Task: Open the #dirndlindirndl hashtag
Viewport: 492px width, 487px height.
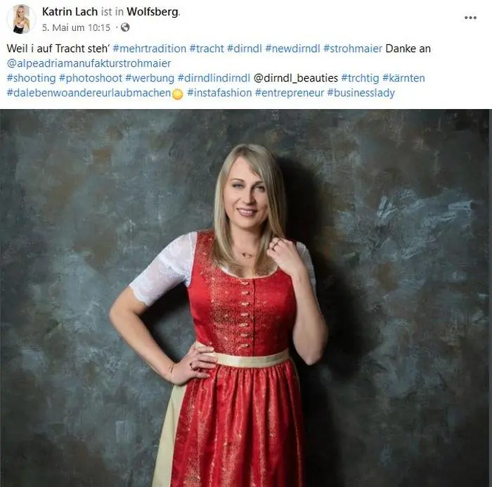Action: (214, 78)
